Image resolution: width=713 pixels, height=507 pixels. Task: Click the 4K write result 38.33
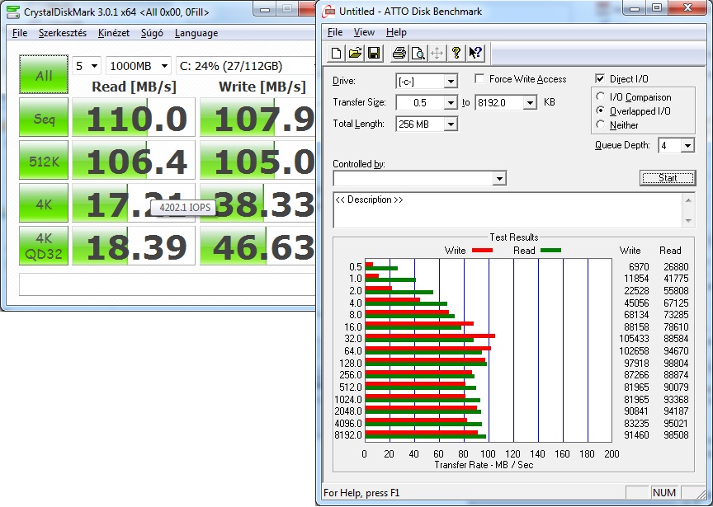[x=257, y=204]
